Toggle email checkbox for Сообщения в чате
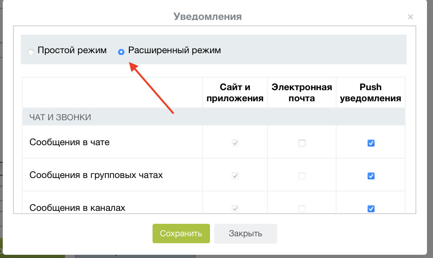The image size is (433, 258). (302, 143)
